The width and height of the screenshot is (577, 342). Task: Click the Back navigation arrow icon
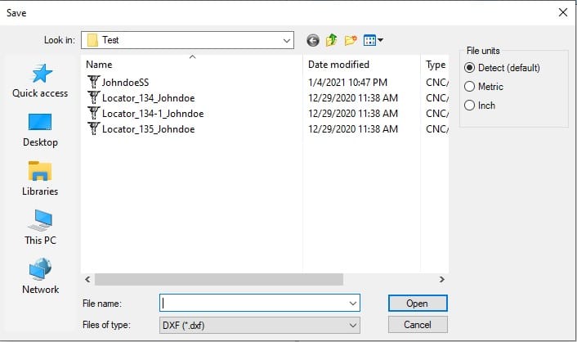tap(313, 40)
